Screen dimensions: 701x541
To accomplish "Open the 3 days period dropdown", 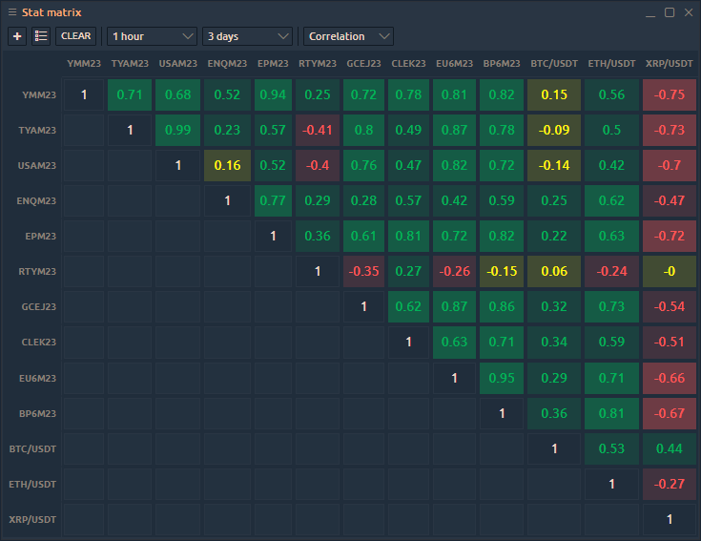I will coord(247,36).
